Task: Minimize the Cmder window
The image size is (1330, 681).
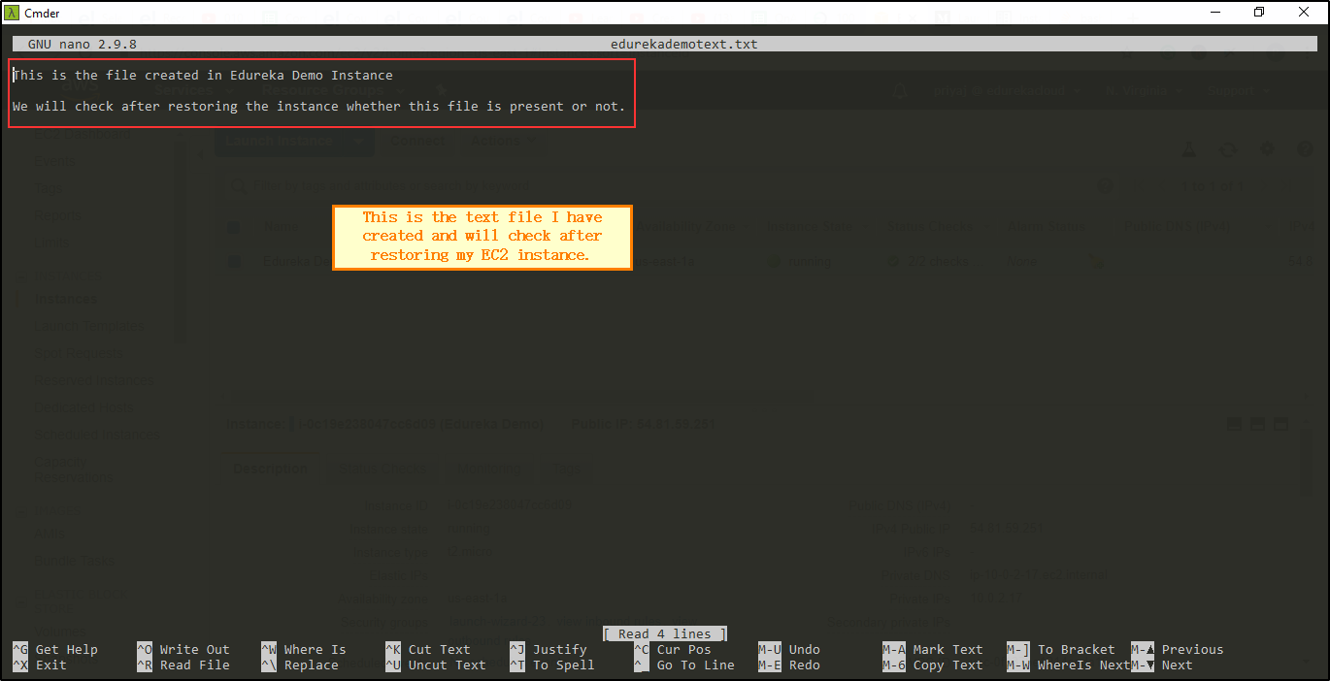Action: 1214,13
